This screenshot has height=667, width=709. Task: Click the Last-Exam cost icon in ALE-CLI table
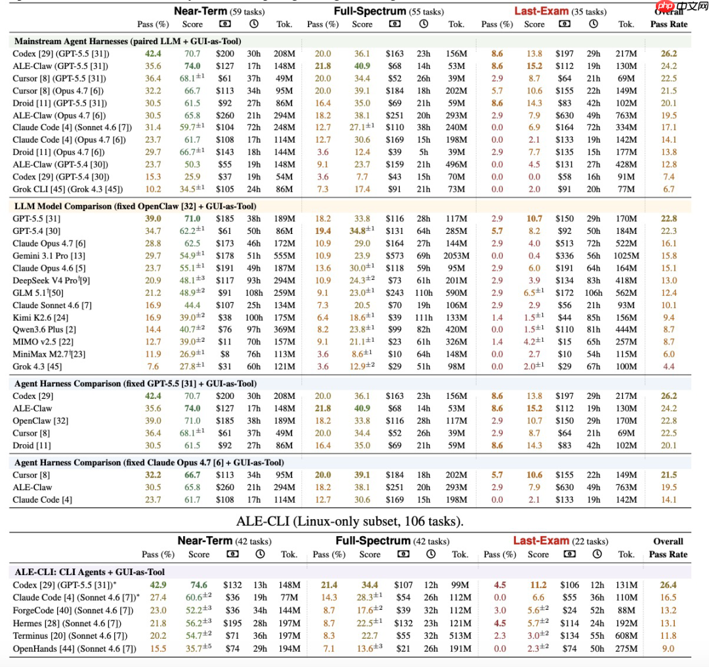coord(569,554)
